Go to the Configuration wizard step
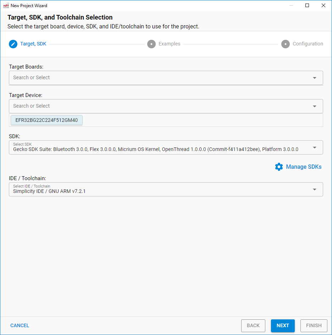This screenshot has width=332, height=335. [308, 44]
